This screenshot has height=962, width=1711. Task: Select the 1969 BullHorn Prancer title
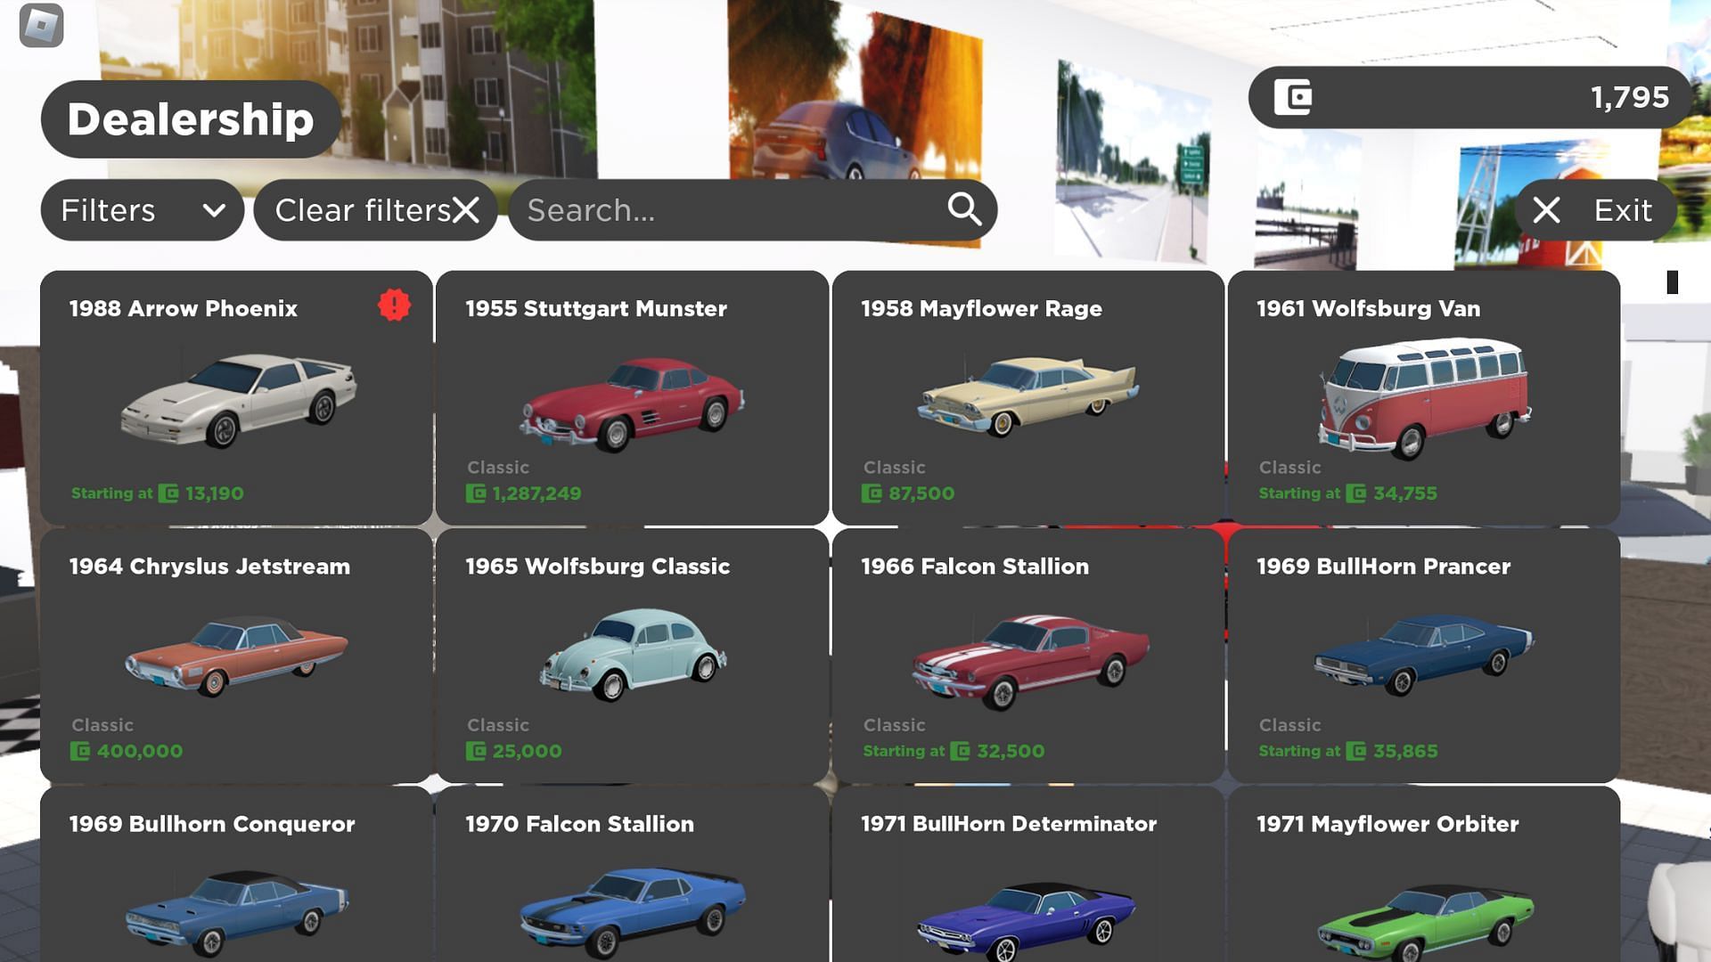pyautogui.click(x=1383, y=567)
